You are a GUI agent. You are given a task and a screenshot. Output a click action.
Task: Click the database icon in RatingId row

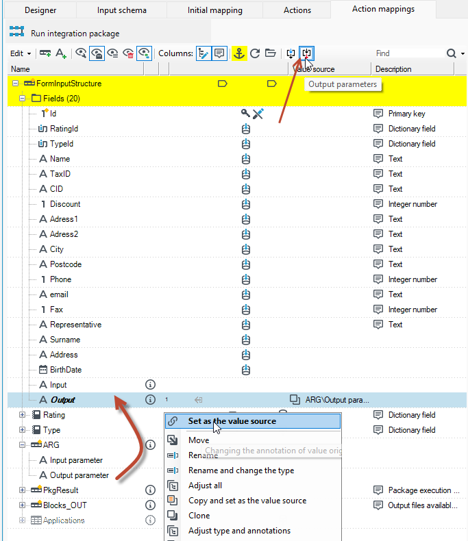pyautogui.click(x=246, y=129)
